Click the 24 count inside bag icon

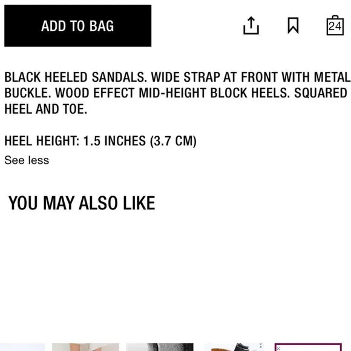coord(335,27)
